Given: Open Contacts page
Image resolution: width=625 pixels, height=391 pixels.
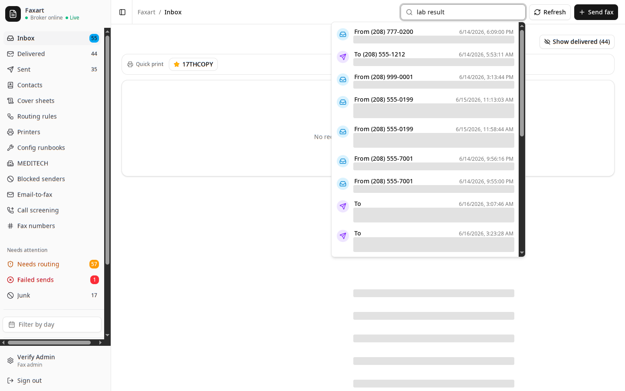Looking at the screenshot, I should tap(52, 85).
